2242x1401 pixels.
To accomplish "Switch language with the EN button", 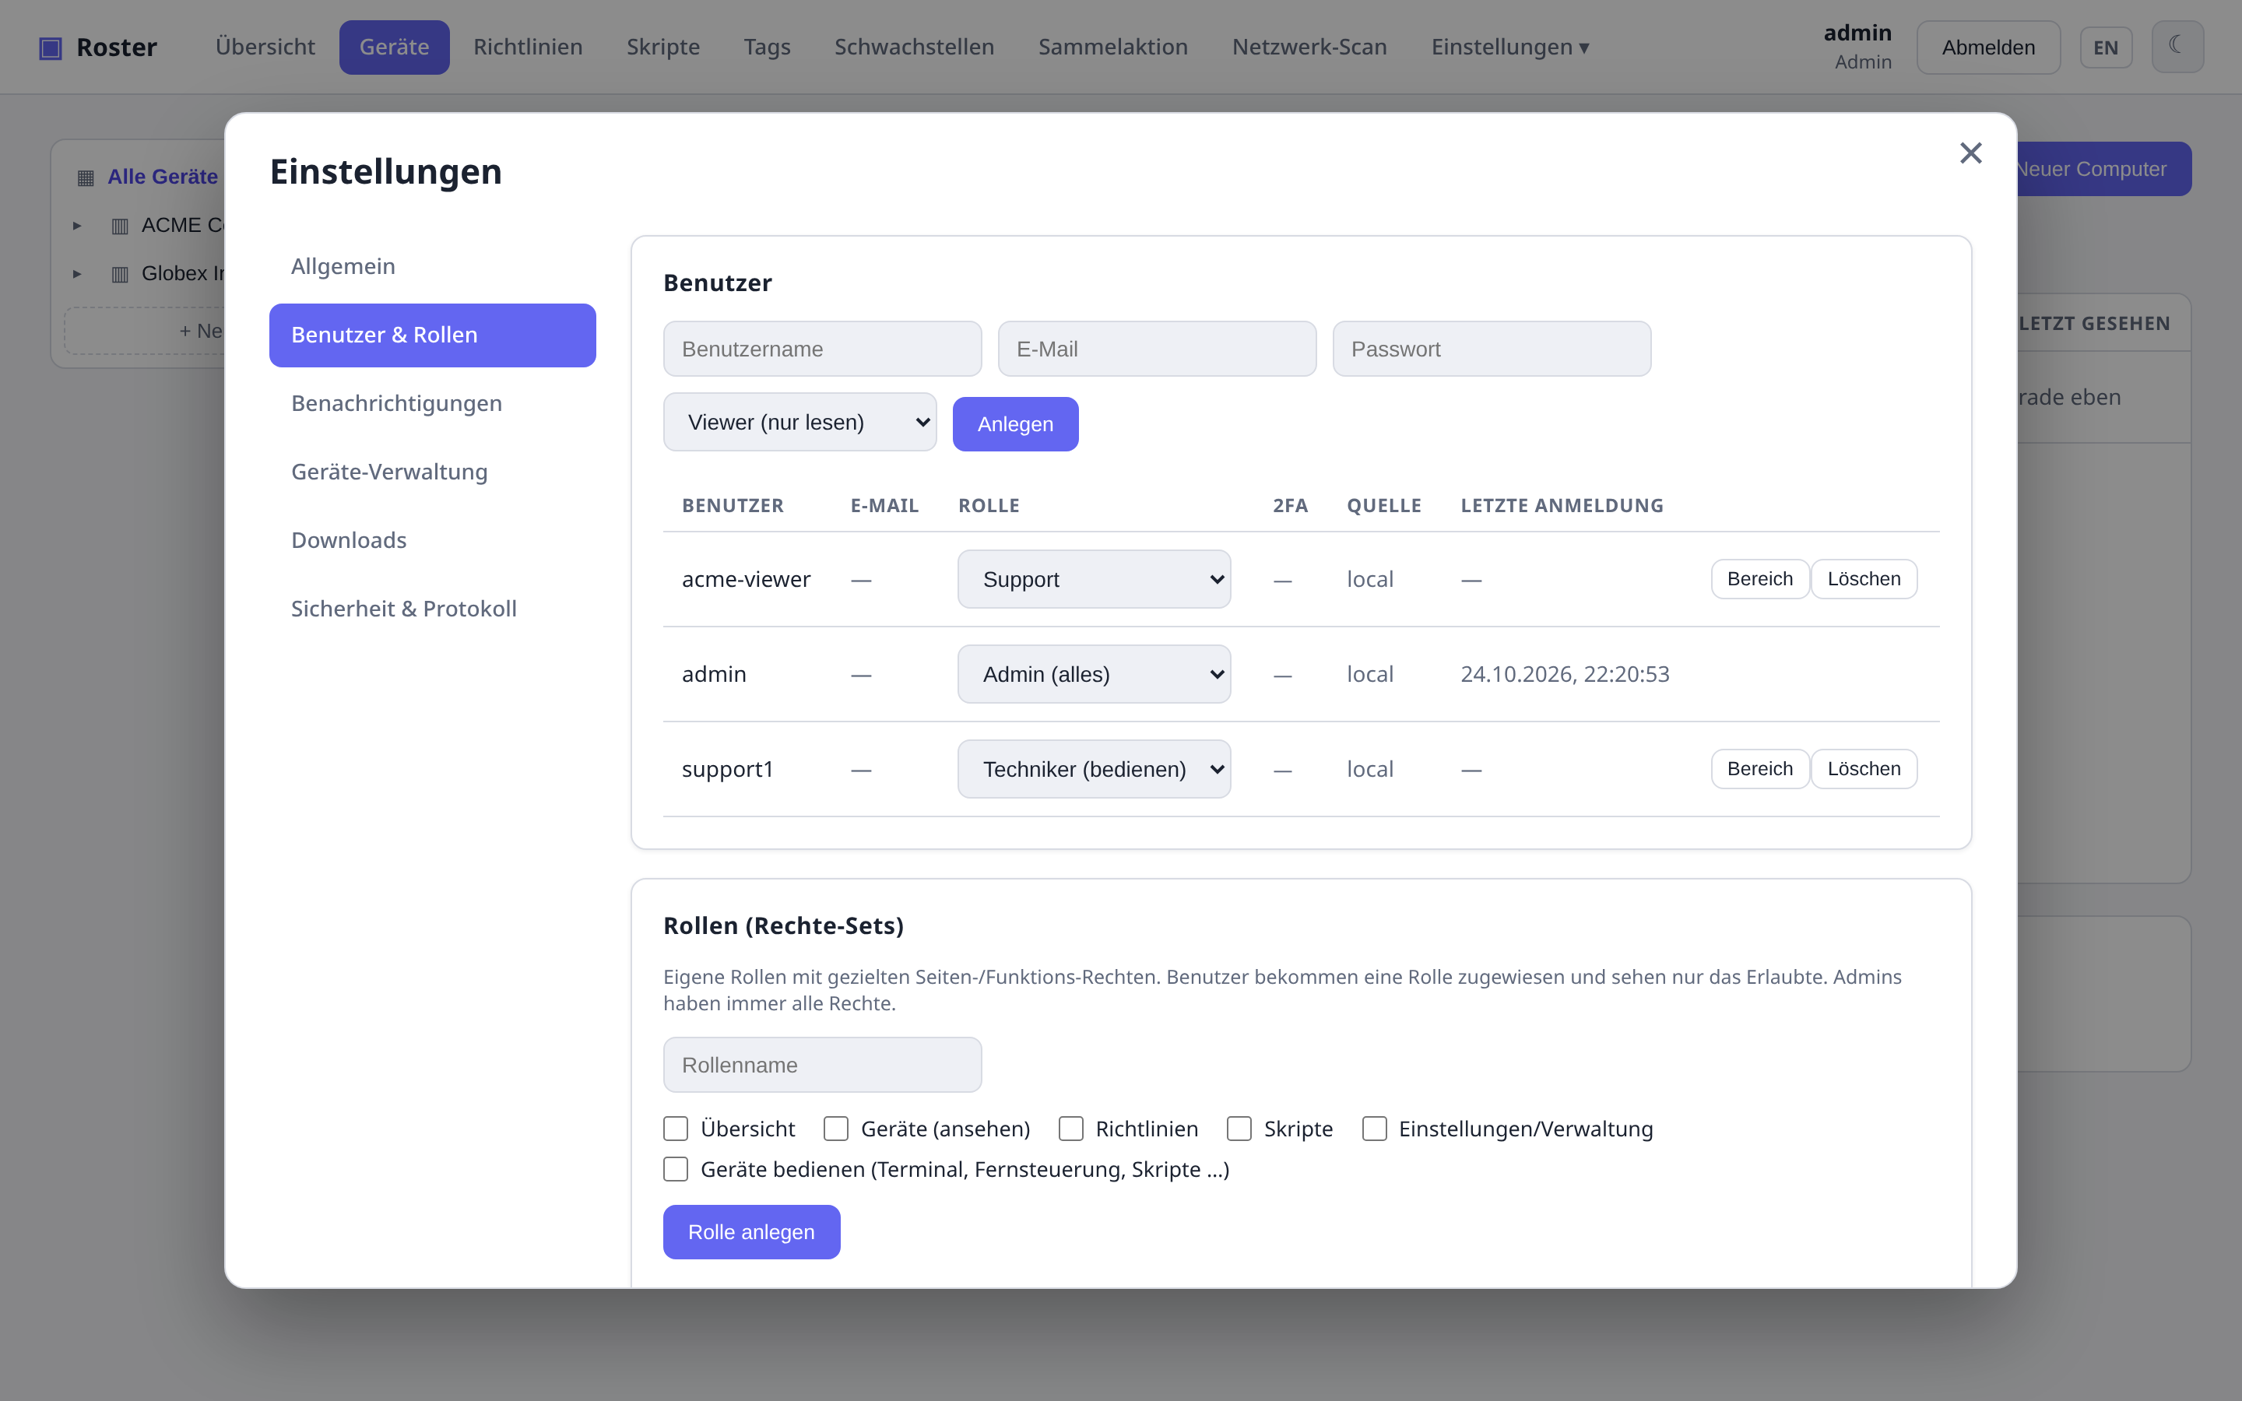I will point(2105,47).
